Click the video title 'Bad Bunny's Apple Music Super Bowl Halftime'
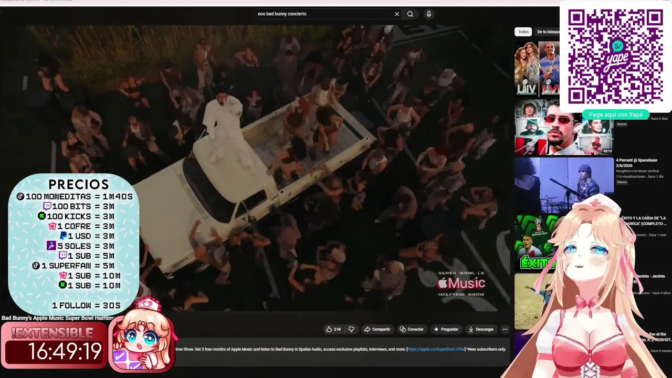 point(58,318)
